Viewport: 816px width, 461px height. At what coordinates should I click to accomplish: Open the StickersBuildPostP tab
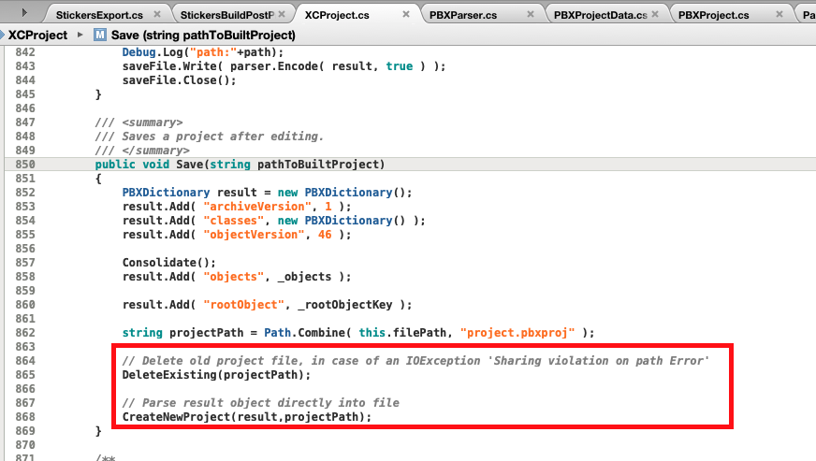[226, 15]
